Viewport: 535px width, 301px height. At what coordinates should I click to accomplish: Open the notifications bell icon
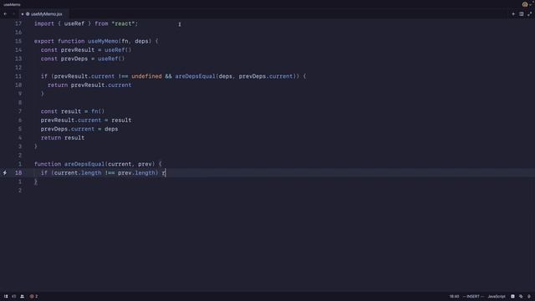pyautogui.click(x=529, y=296)
